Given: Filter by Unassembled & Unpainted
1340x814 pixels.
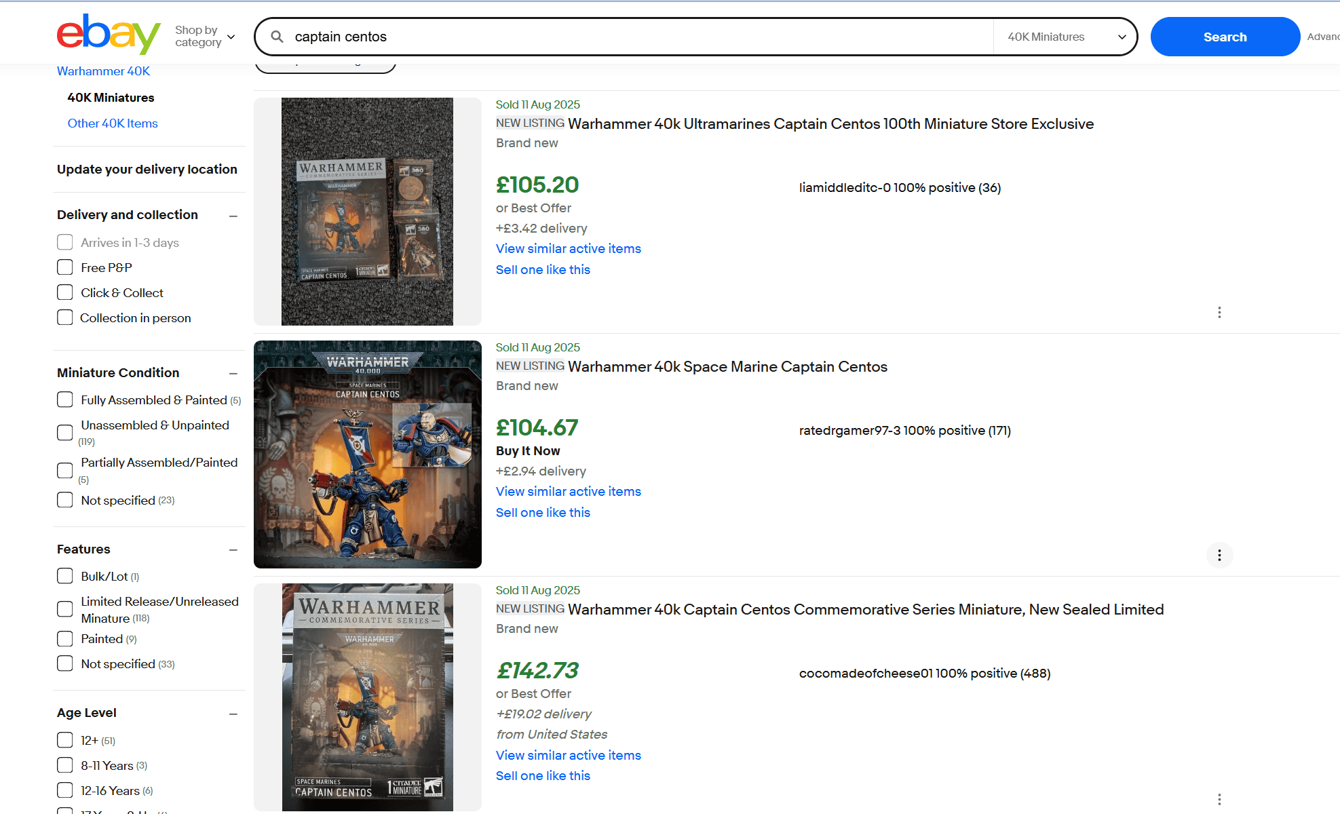Looking at the screenshot, I should point(65,433).
